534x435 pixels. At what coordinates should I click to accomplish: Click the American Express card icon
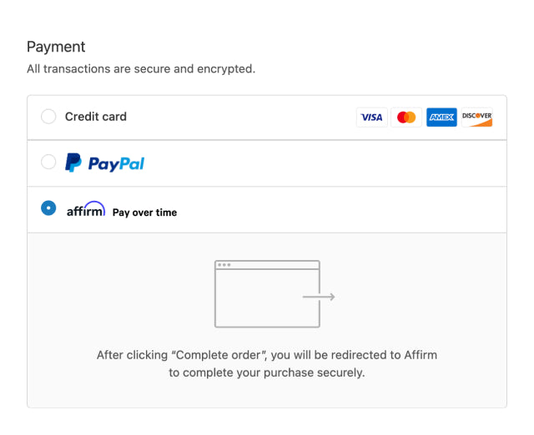[x=441, y=117]
